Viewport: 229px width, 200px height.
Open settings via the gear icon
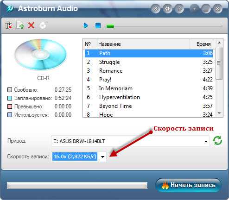[x=167, y=9]
